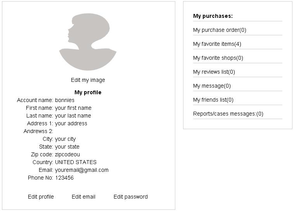
Task: Open My message(0) inbox
Action: pyautogui.click(x=212, y=86)
